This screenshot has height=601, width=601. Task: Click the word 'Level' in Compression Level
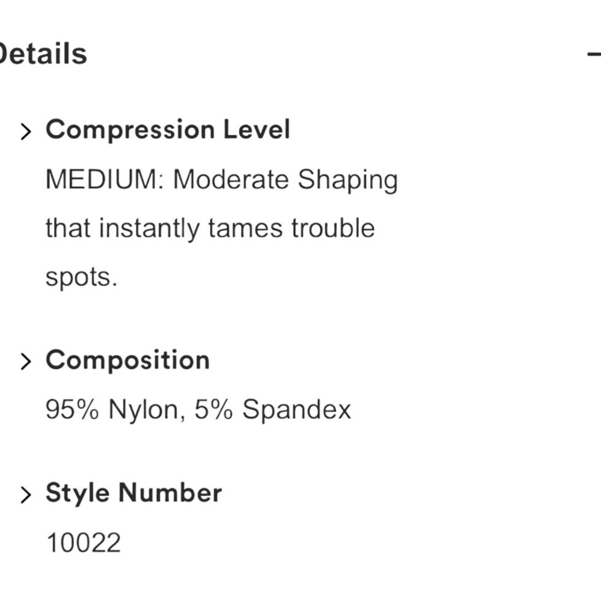[x=257, y=129]
